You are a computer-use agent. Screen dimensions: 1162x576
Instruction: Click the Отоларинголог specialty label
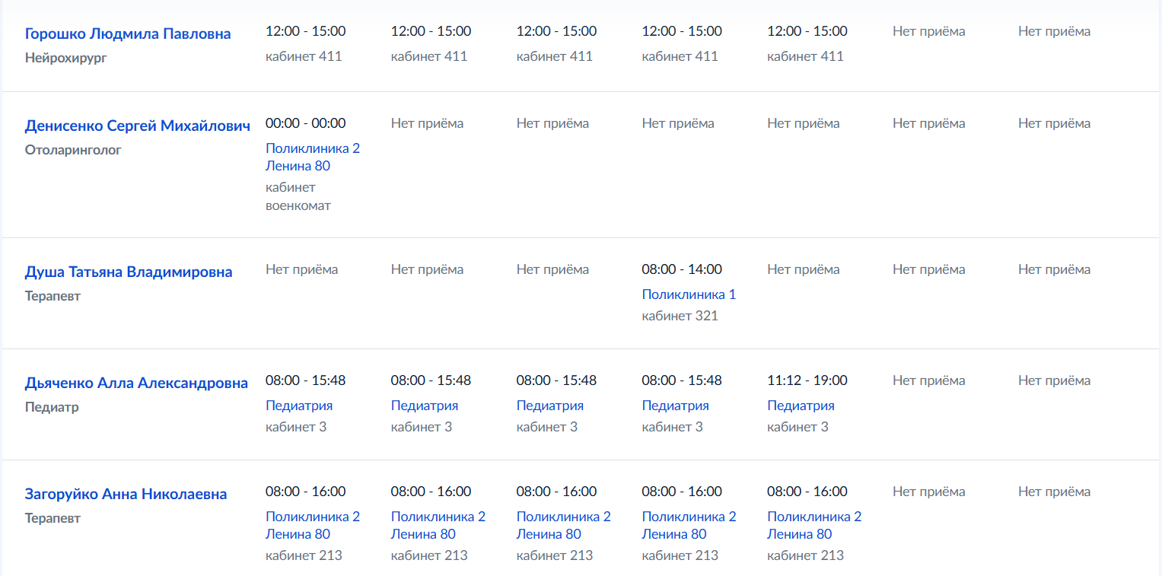73,150
